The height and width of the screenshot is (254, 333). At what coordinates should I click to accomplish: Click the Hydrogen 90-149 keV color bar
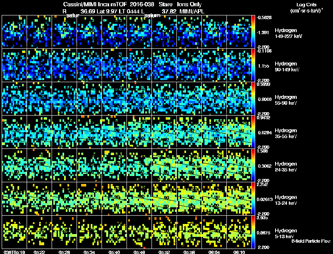click(x=253, y=65)
